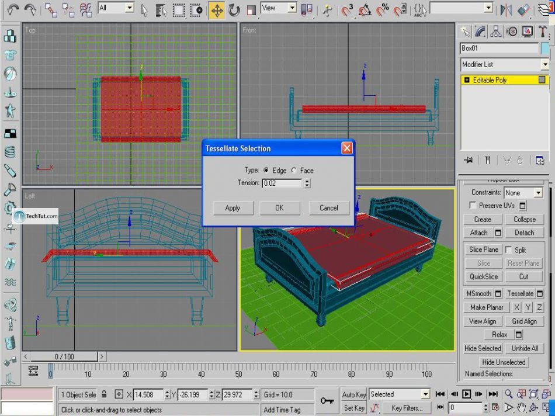
Task: Open the Tessellate settings box
Action: (540, 293)
